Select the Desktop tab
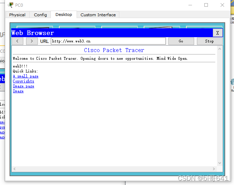 point(64,15)
